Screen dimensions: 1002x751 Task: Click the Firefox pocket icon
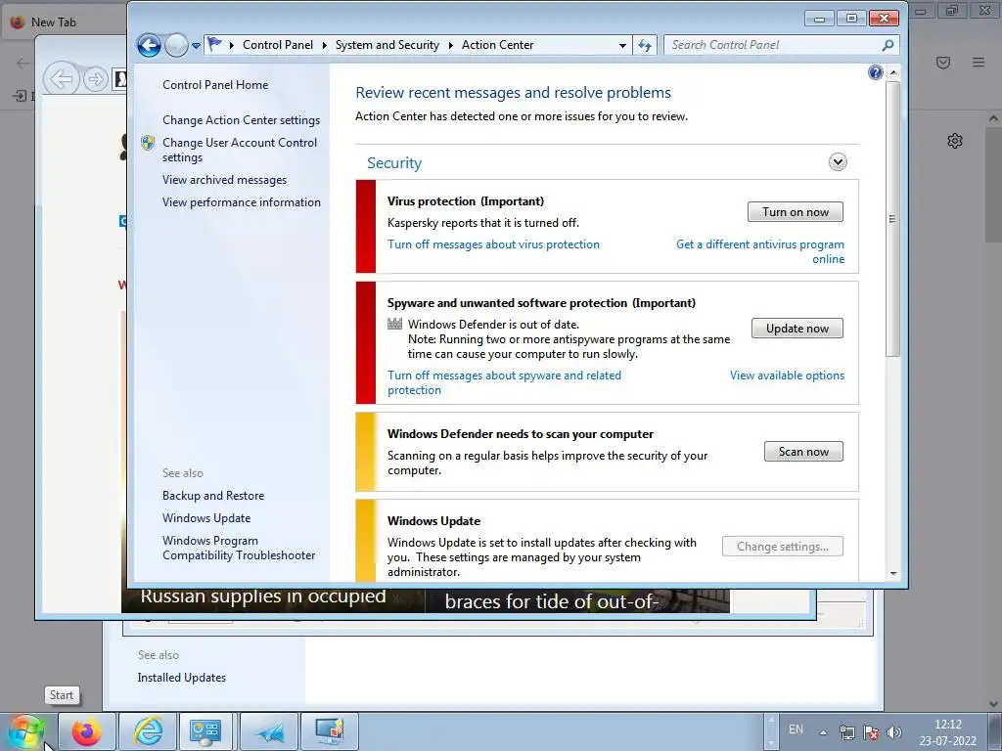coord(943,62)
